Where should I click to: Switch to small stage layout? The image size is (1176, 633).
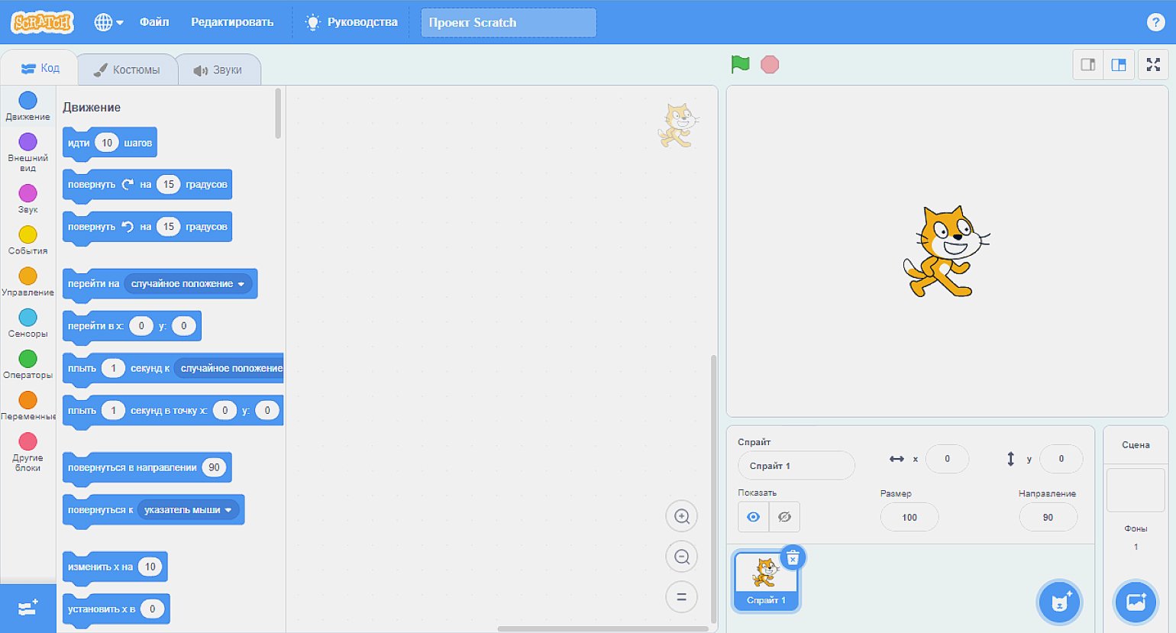pyautogui.click(x=1088, y=65)
